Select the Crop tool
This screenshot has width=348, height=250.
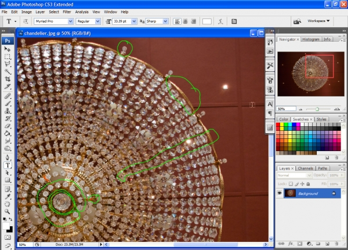pyautogui.click(x=8, y=79)
